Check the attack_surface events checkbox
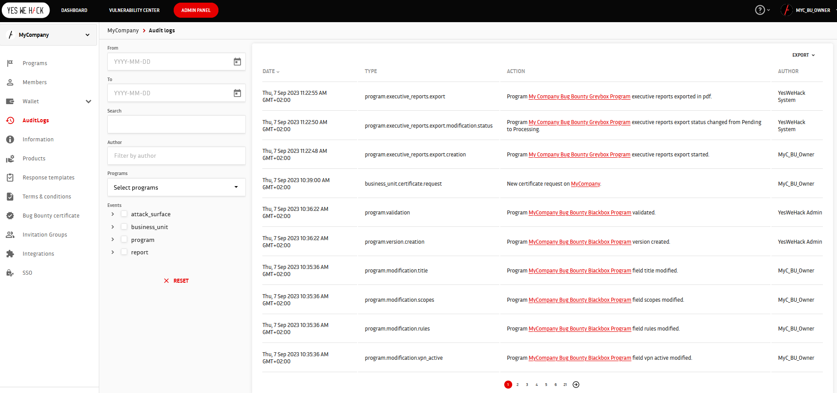837x393 pixels. click(x=124, y=214)
